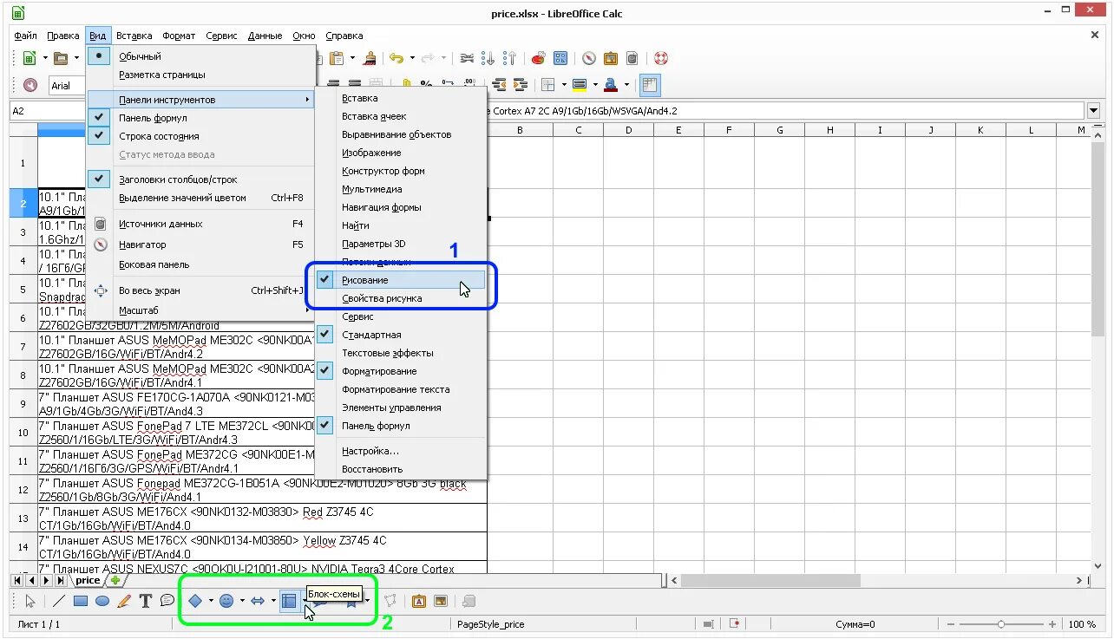Open the Вставка menu

[x=134, y=36]
